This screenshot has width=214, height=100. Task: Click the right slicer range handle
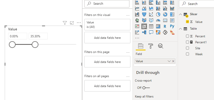(35, 45)
